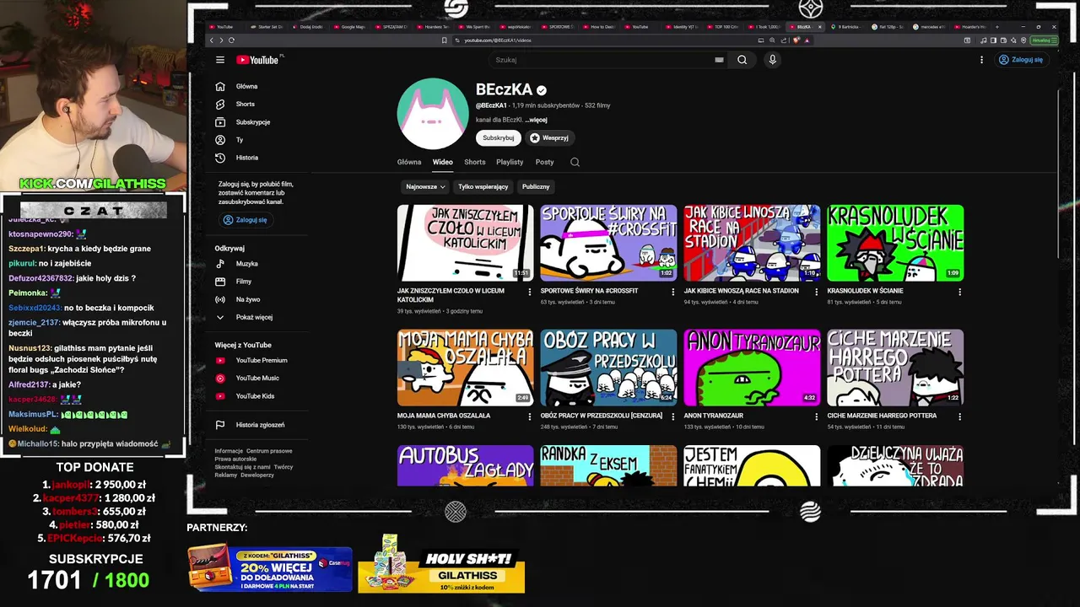Expand channel description with ...więcej
1080x607 pixels.
pyautogui.click(x=537, y=120)
